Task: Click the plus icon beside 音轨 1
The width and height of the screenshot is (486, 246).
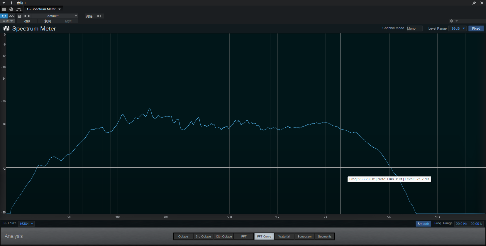Action: click(x=11, y=3)
